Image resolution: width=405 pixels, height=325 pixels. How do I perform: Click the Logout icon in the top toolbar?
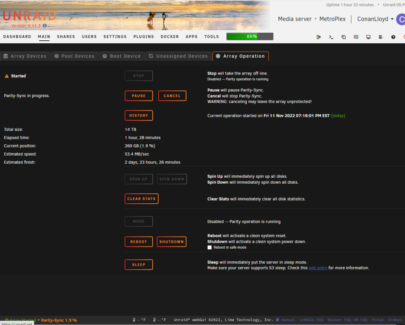[x=318, y=37]
